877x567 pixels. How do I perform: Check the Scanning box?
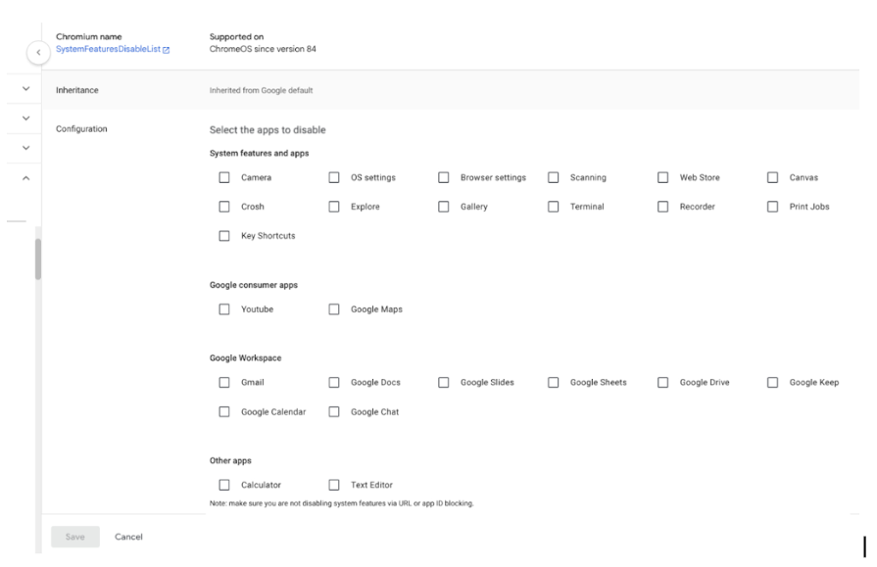[x=554, y=177]
